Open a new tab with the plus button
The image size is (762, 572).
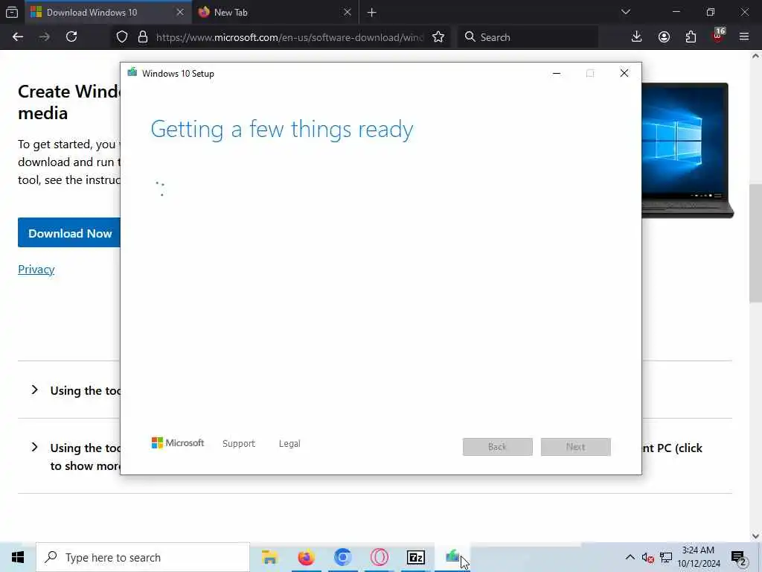(x=372, y=13)
